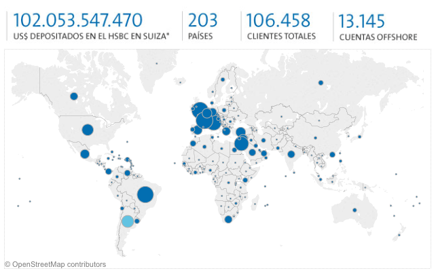Click the United States bubble
Image resolution: width=436 pixels, height=273 pixels.
click(88, 130)
